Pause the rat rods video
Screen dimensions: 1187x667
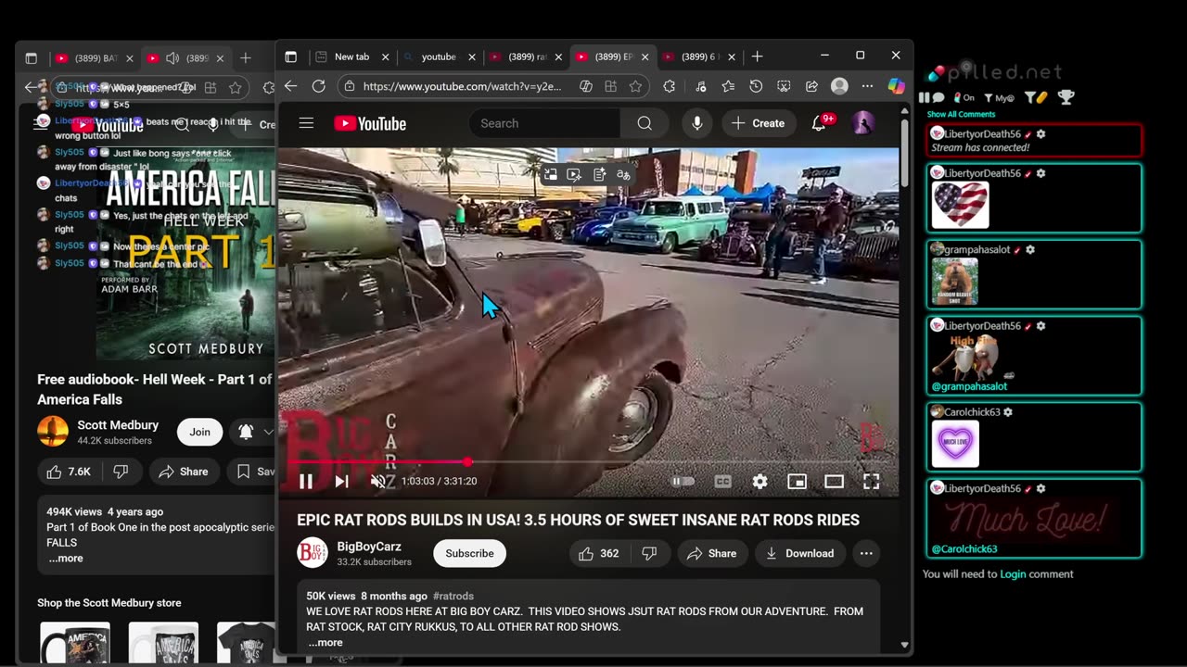pyautogui.click(x=305, y=481)
